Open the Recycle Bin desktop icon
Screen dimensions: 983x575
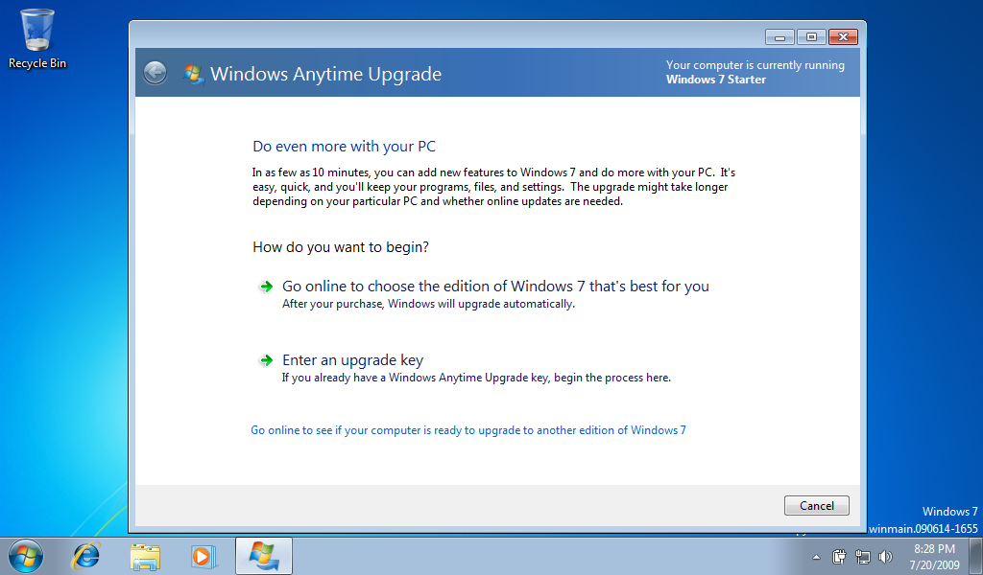click(x=37, y=38)
